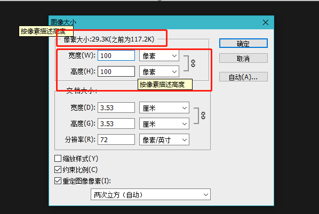This screenshot has height=214, width=319.
Task: Toggle the 重定图像像素(I) checkbox
Action: point(58,180)
